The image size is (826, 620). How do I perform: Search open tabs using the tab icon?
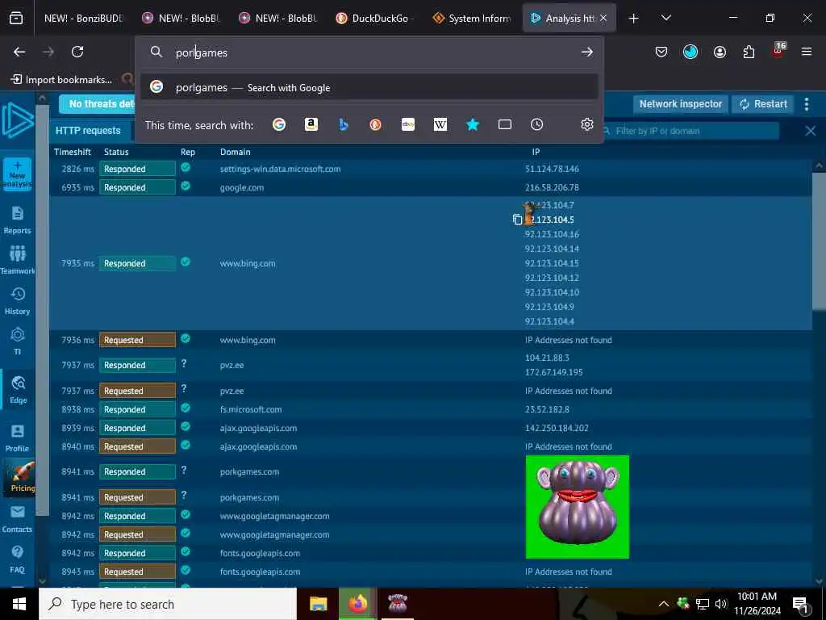click(505, 124)
